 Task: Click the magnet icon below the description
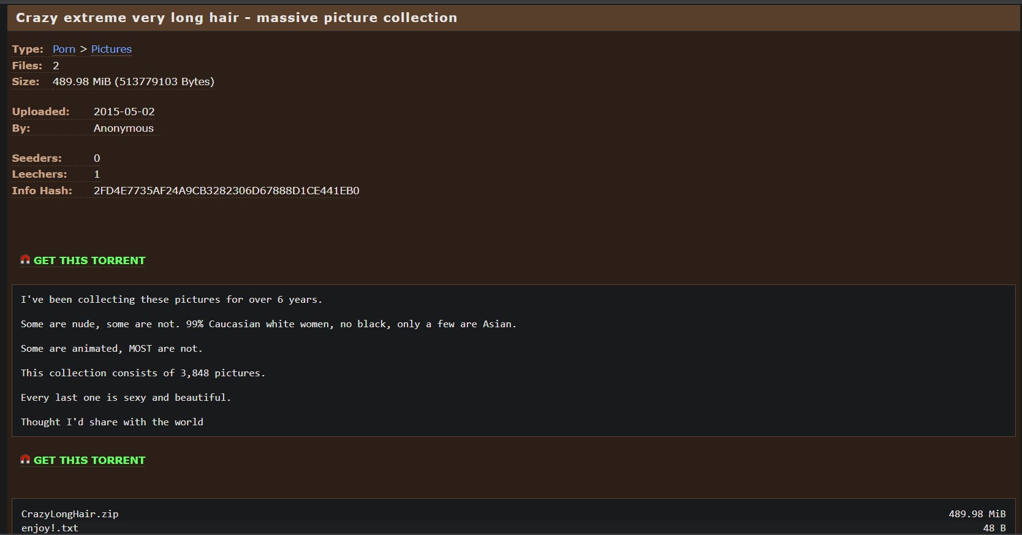(x=25, y=460)
